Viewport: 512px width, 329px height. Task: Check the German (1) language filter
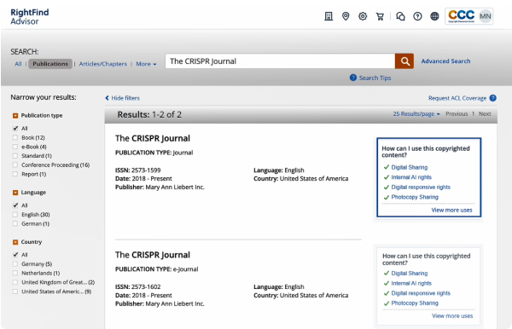(15, 223)
